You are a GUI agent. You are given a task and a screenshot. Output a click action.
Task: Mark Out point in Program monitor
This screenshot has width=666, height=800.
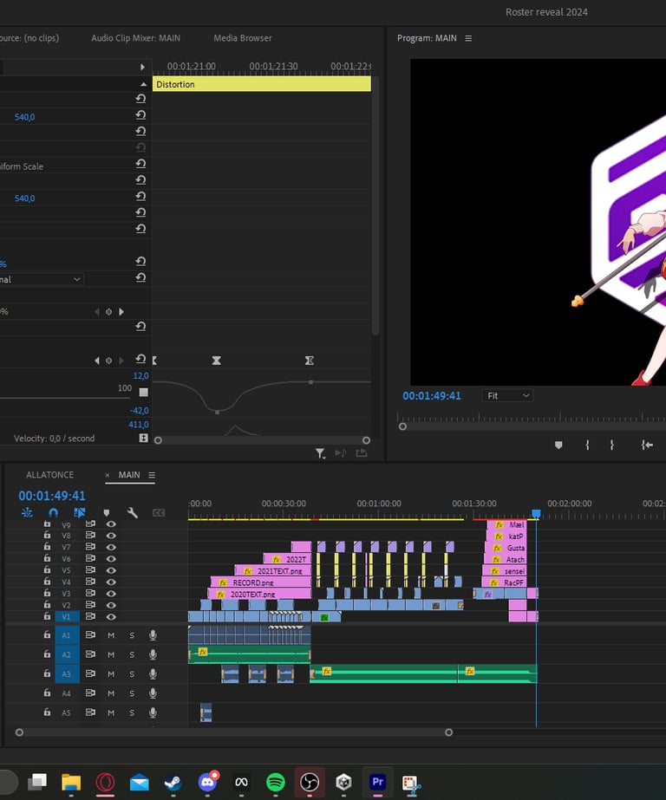pyautogui.click(x=612, y=446)
